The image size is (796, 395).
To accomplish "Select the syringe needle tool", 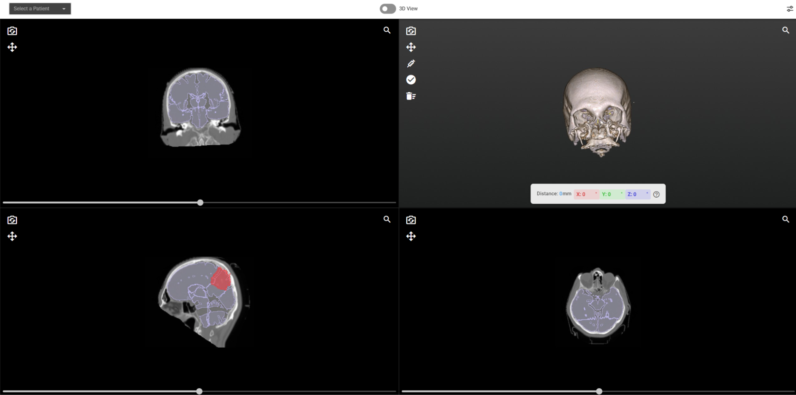I will [x=411, y=64].
